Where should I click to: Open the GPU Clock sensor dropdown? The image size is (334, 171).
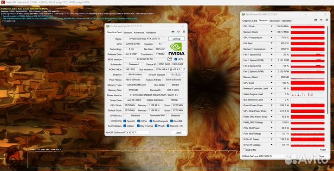tap(271, 26)
